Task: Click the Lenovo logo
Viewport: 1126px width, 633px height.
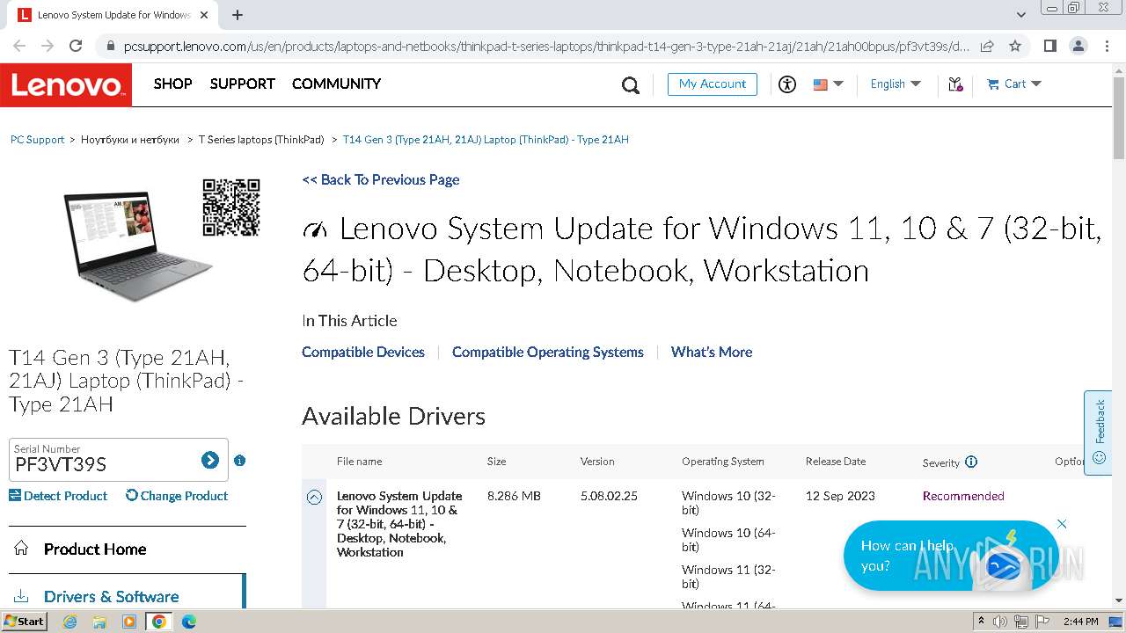Action: coord(66,84)
